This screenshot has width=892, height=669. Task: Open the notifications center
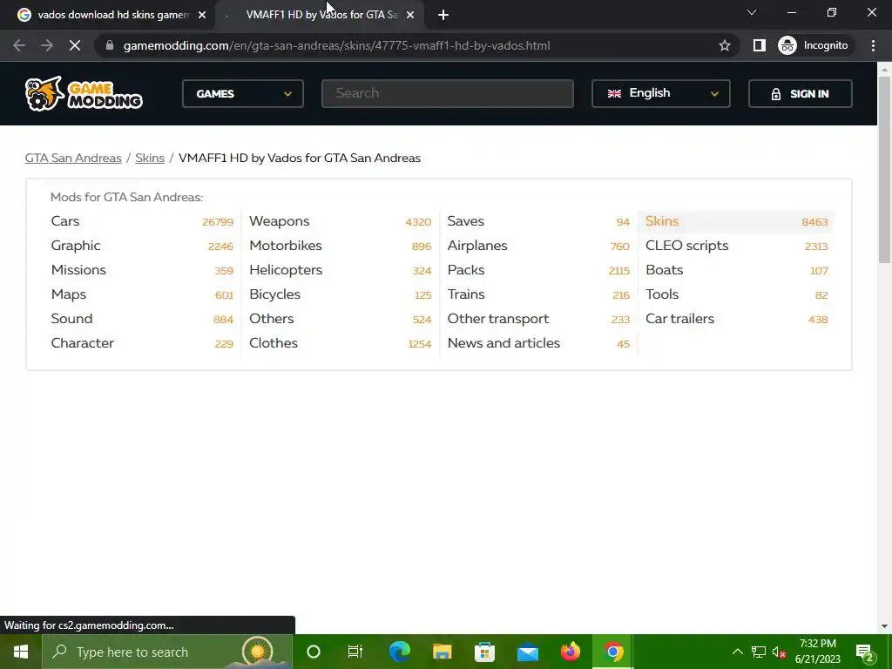pos(865,652)
